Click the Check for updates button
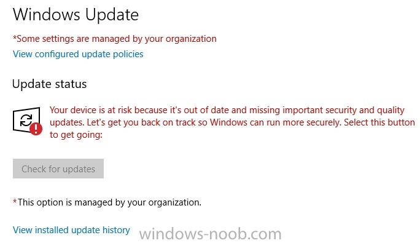 [58, 169]
